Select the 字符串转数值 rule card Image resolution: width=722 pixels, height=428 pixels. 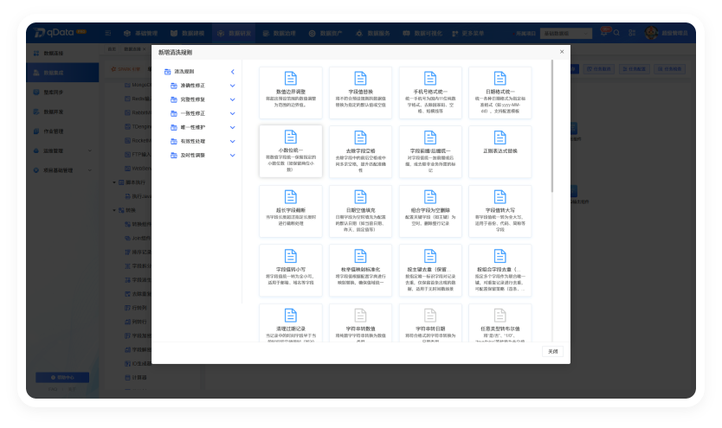(x=360, y=323)
